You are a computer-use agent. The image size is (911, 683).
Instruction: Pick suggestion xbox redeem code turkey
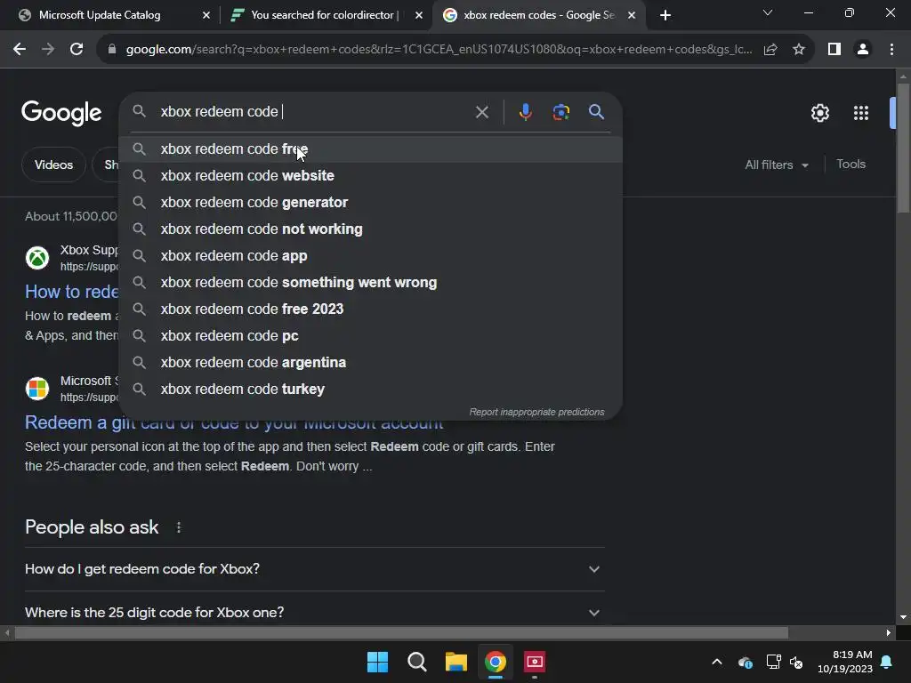[370, 390]
